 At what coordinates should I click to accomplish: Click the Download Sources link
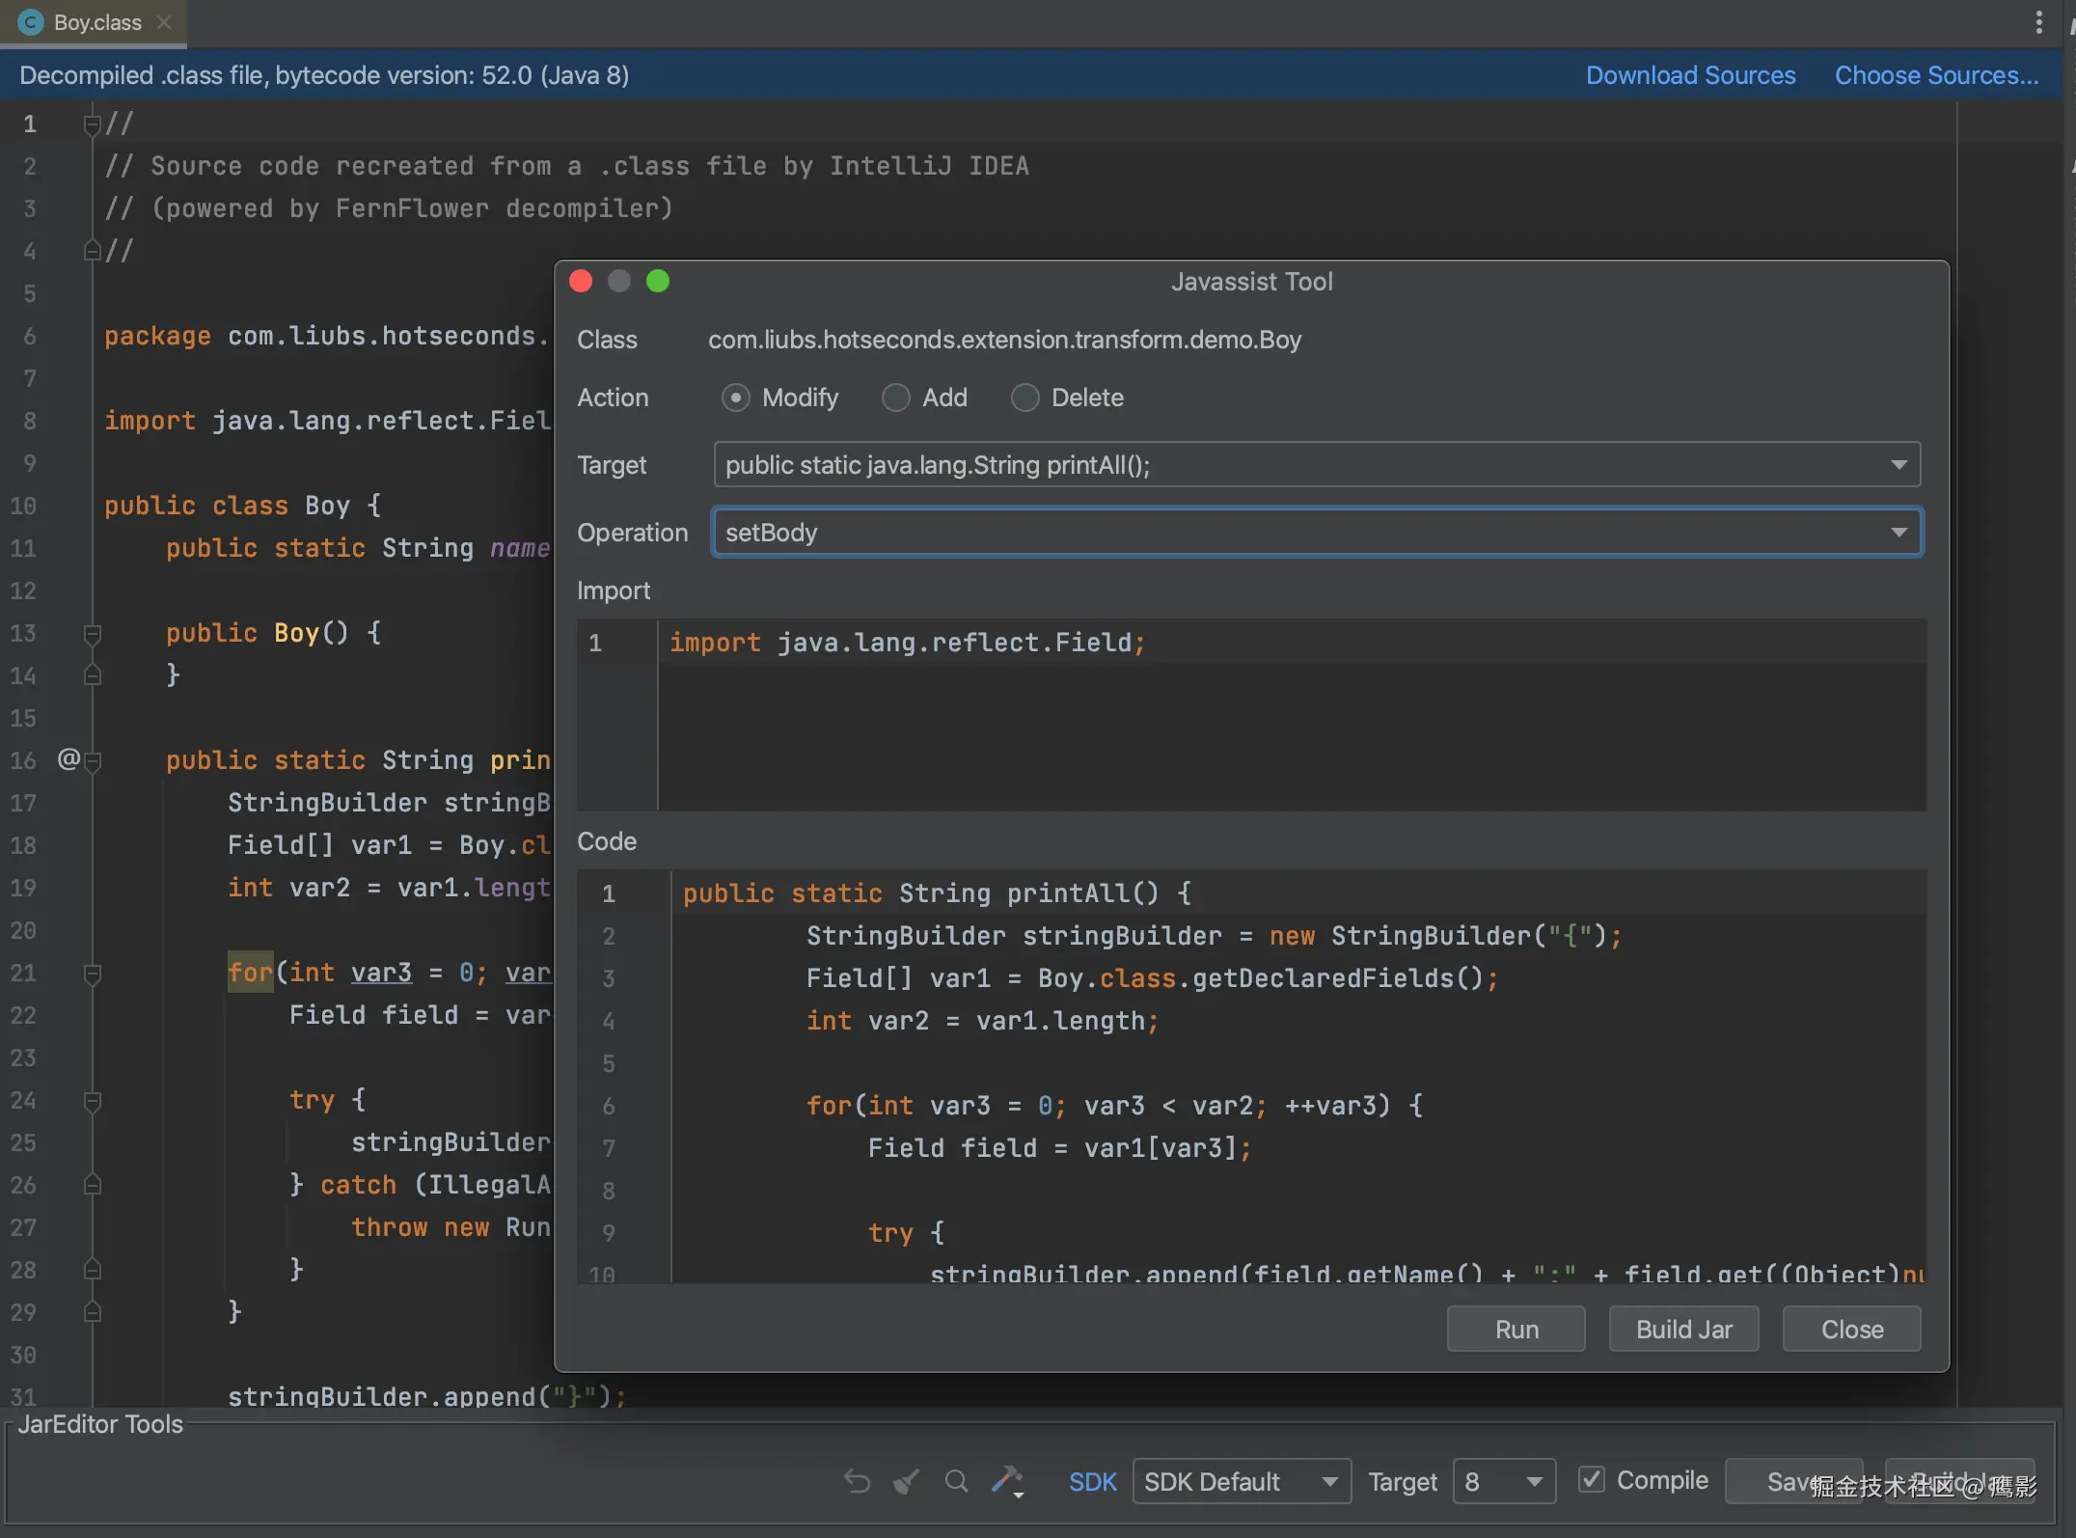pos(1690,75)
